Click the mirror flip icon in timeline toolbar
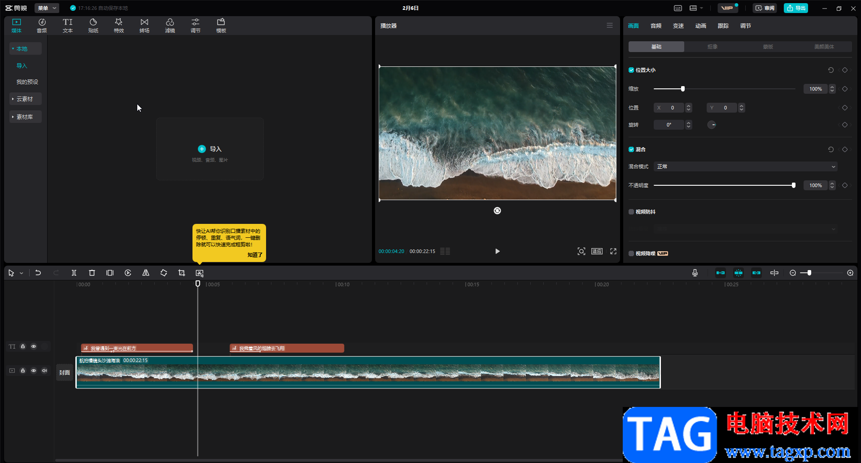 click(146, 273)
